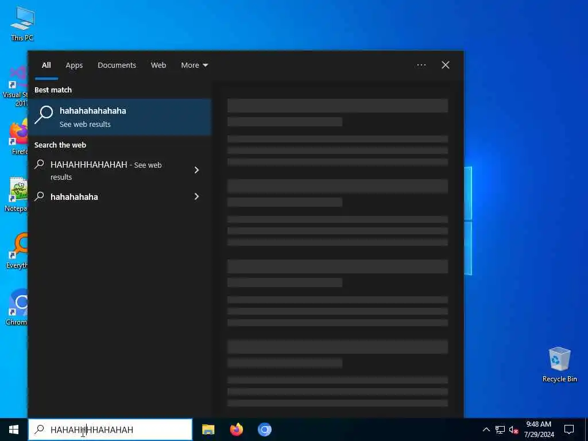The height and width of the screenshot is (441, 588).
Task: Open the network status tray icon
Action: [500, 430]
